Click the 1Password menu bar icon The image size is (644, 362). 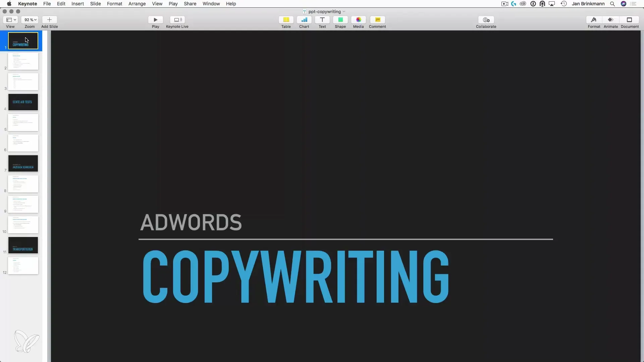[x=533, y=4]
